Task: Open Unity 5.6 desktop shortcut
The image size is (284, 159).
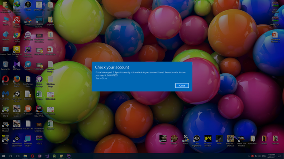Action: 17,96
